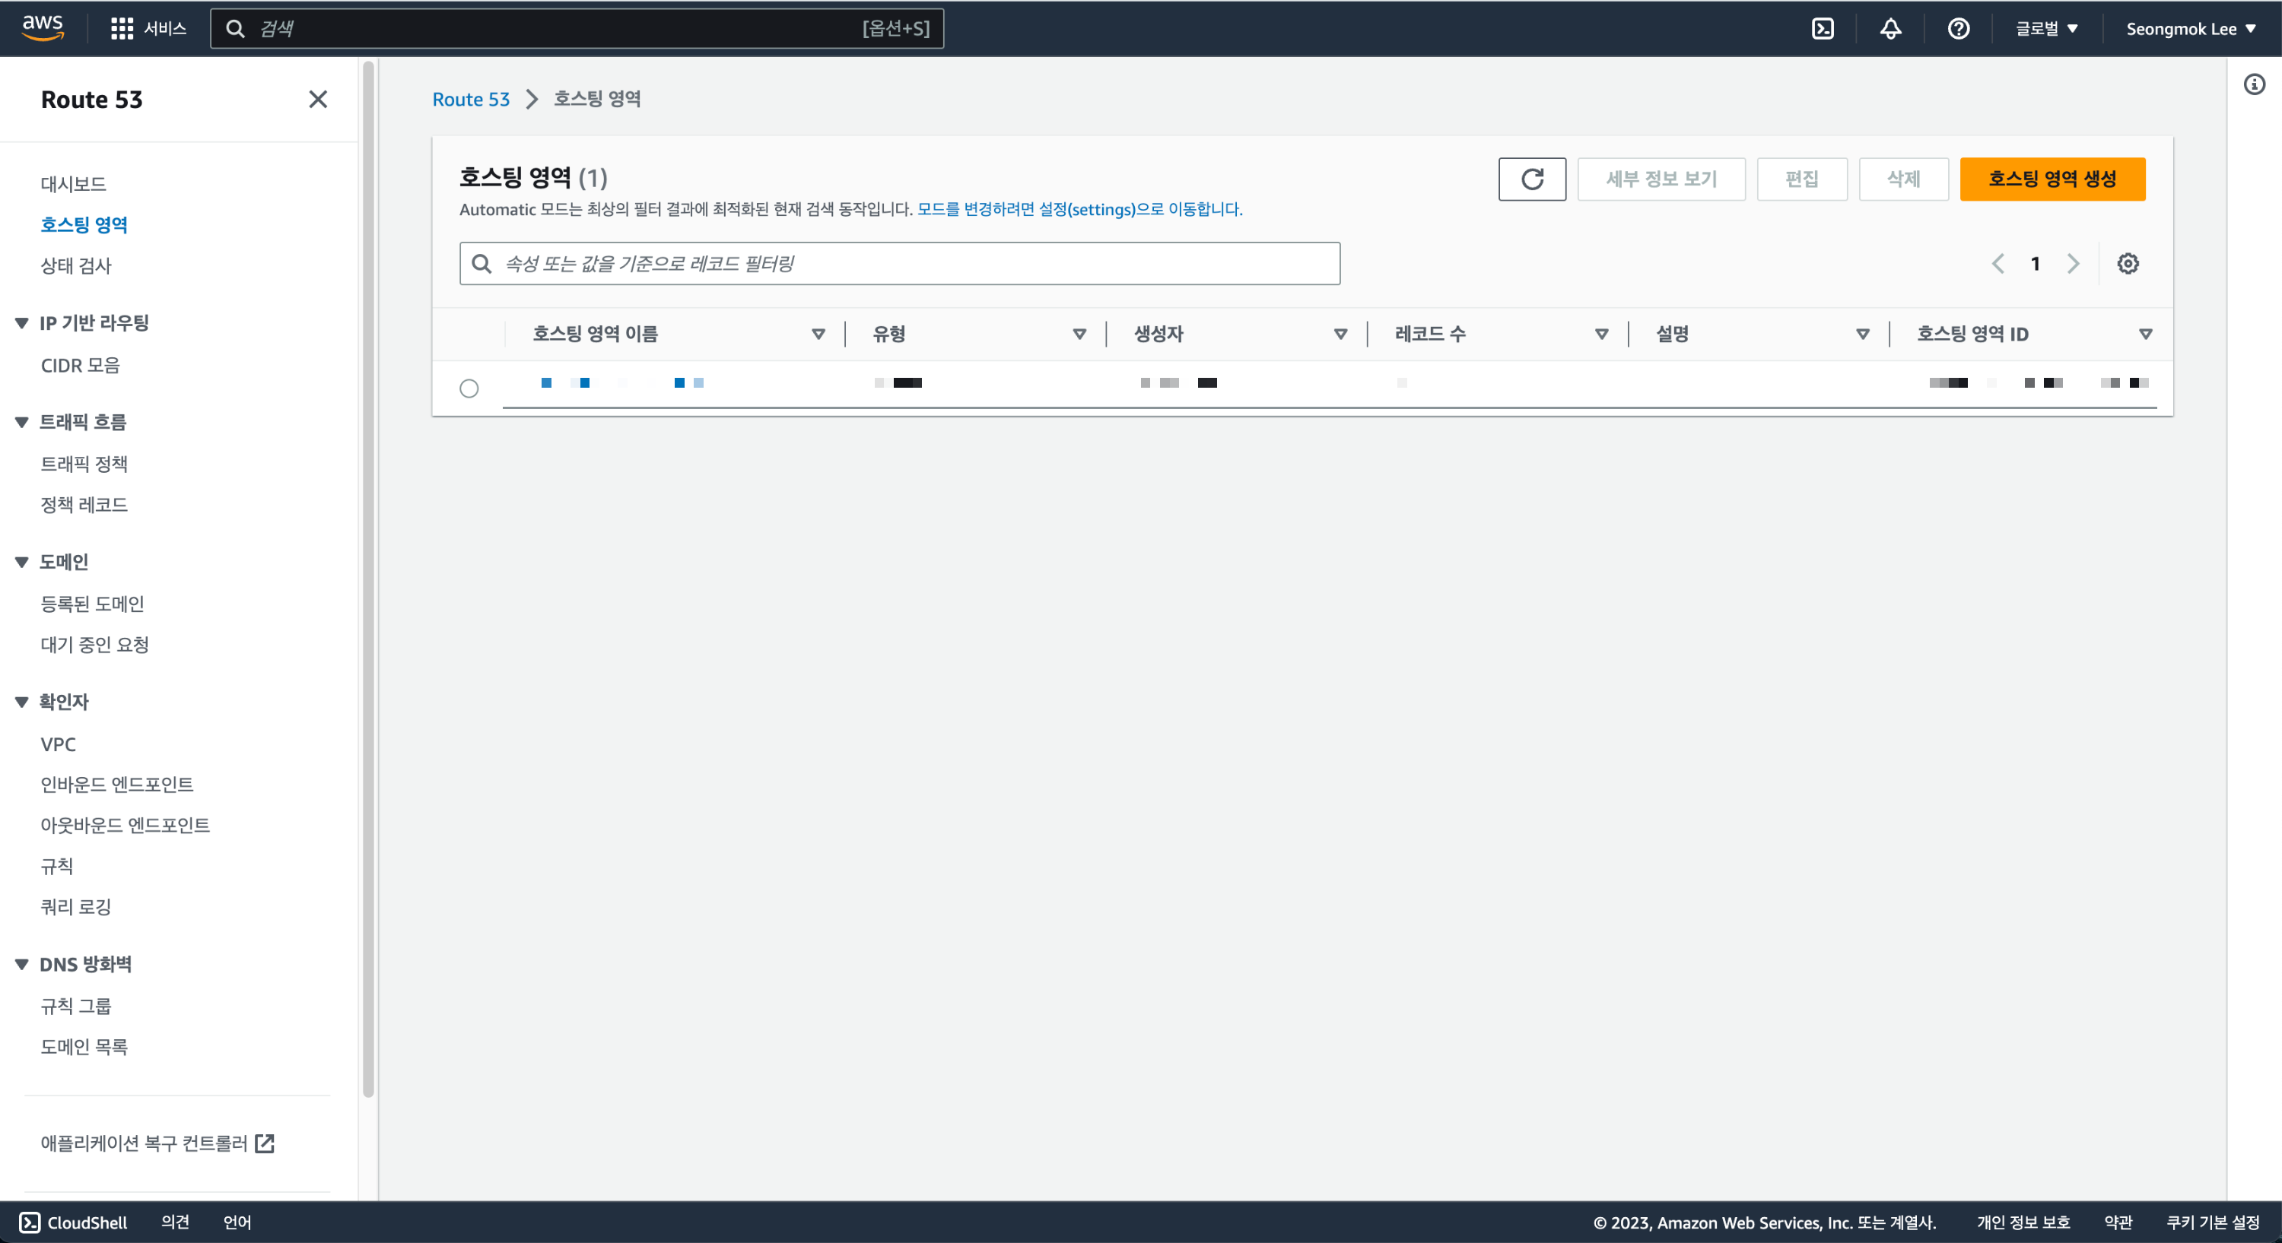Open the info panel icon
The height and width of the screenshot is (1243, 2282).
pos(2254,84)
